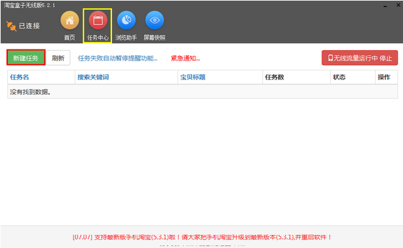Sort by the 任务名 column header
Viewport: 403px width, 248px height.
(20, 77)
